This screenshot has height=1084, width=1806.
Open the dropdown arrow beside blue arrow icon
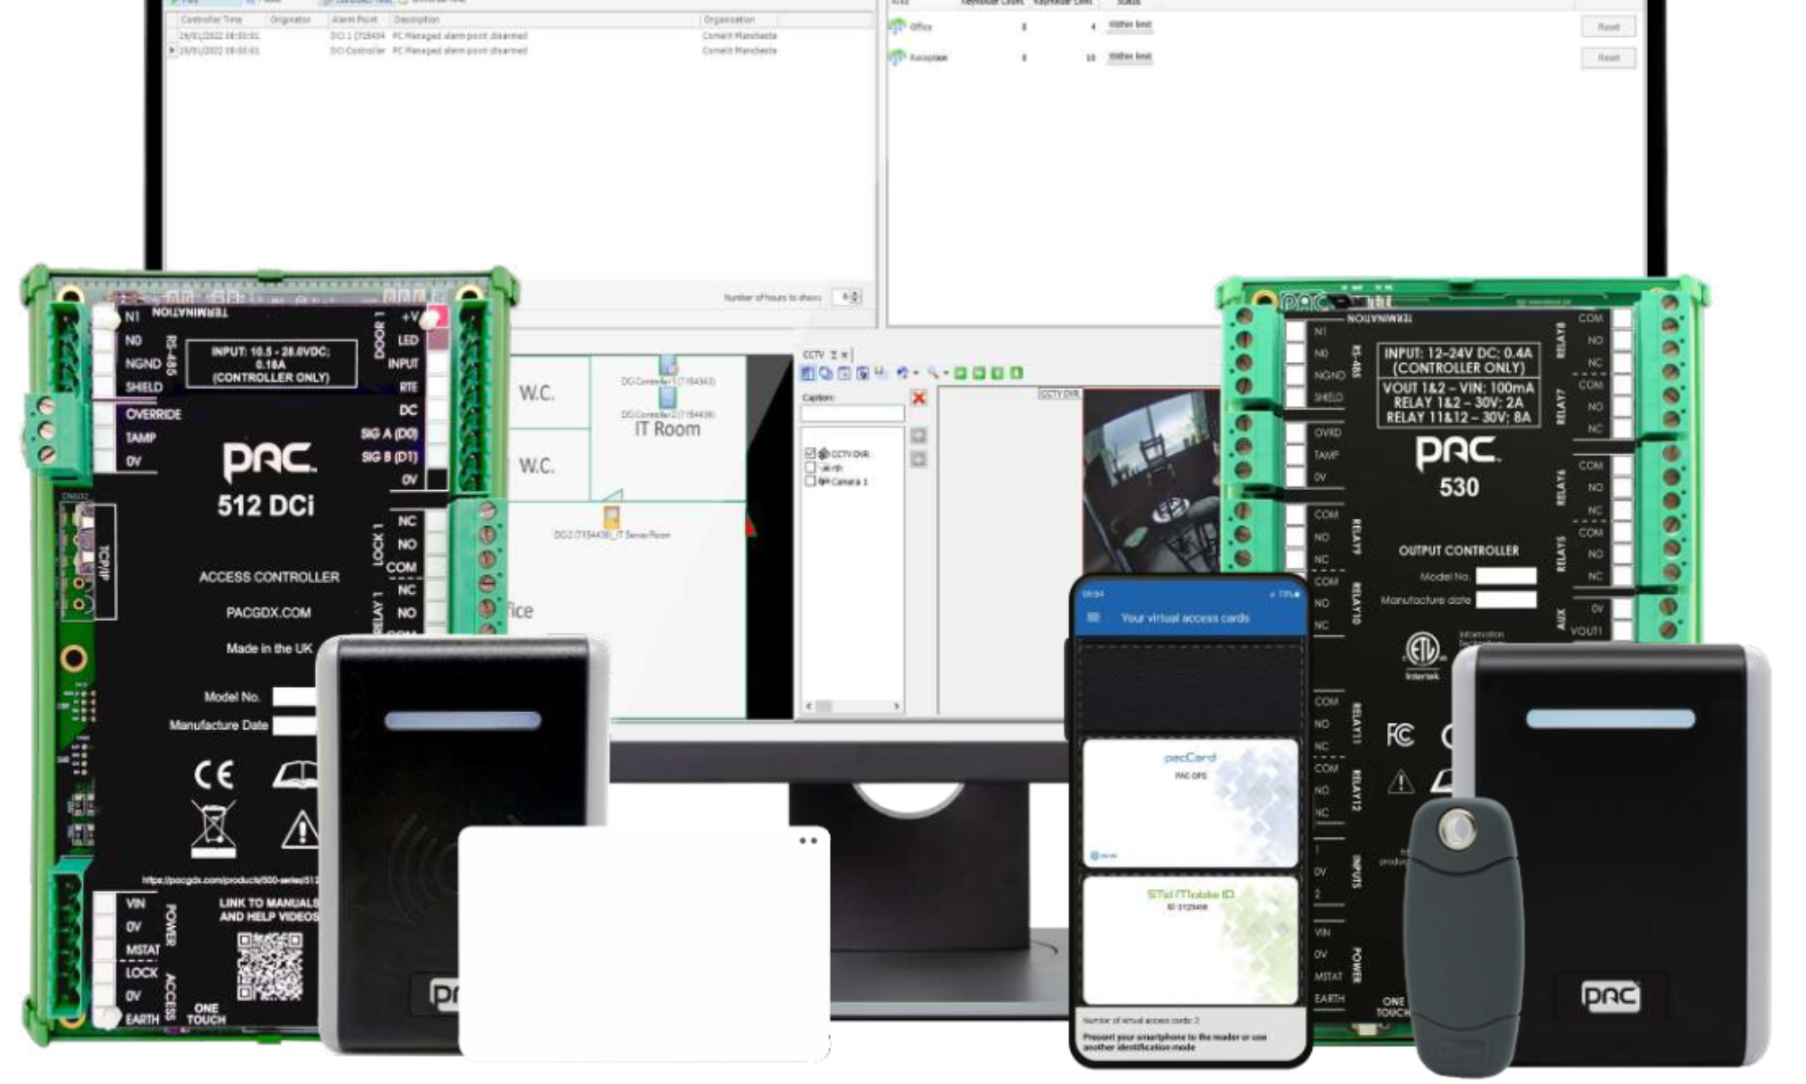(916, 374)
